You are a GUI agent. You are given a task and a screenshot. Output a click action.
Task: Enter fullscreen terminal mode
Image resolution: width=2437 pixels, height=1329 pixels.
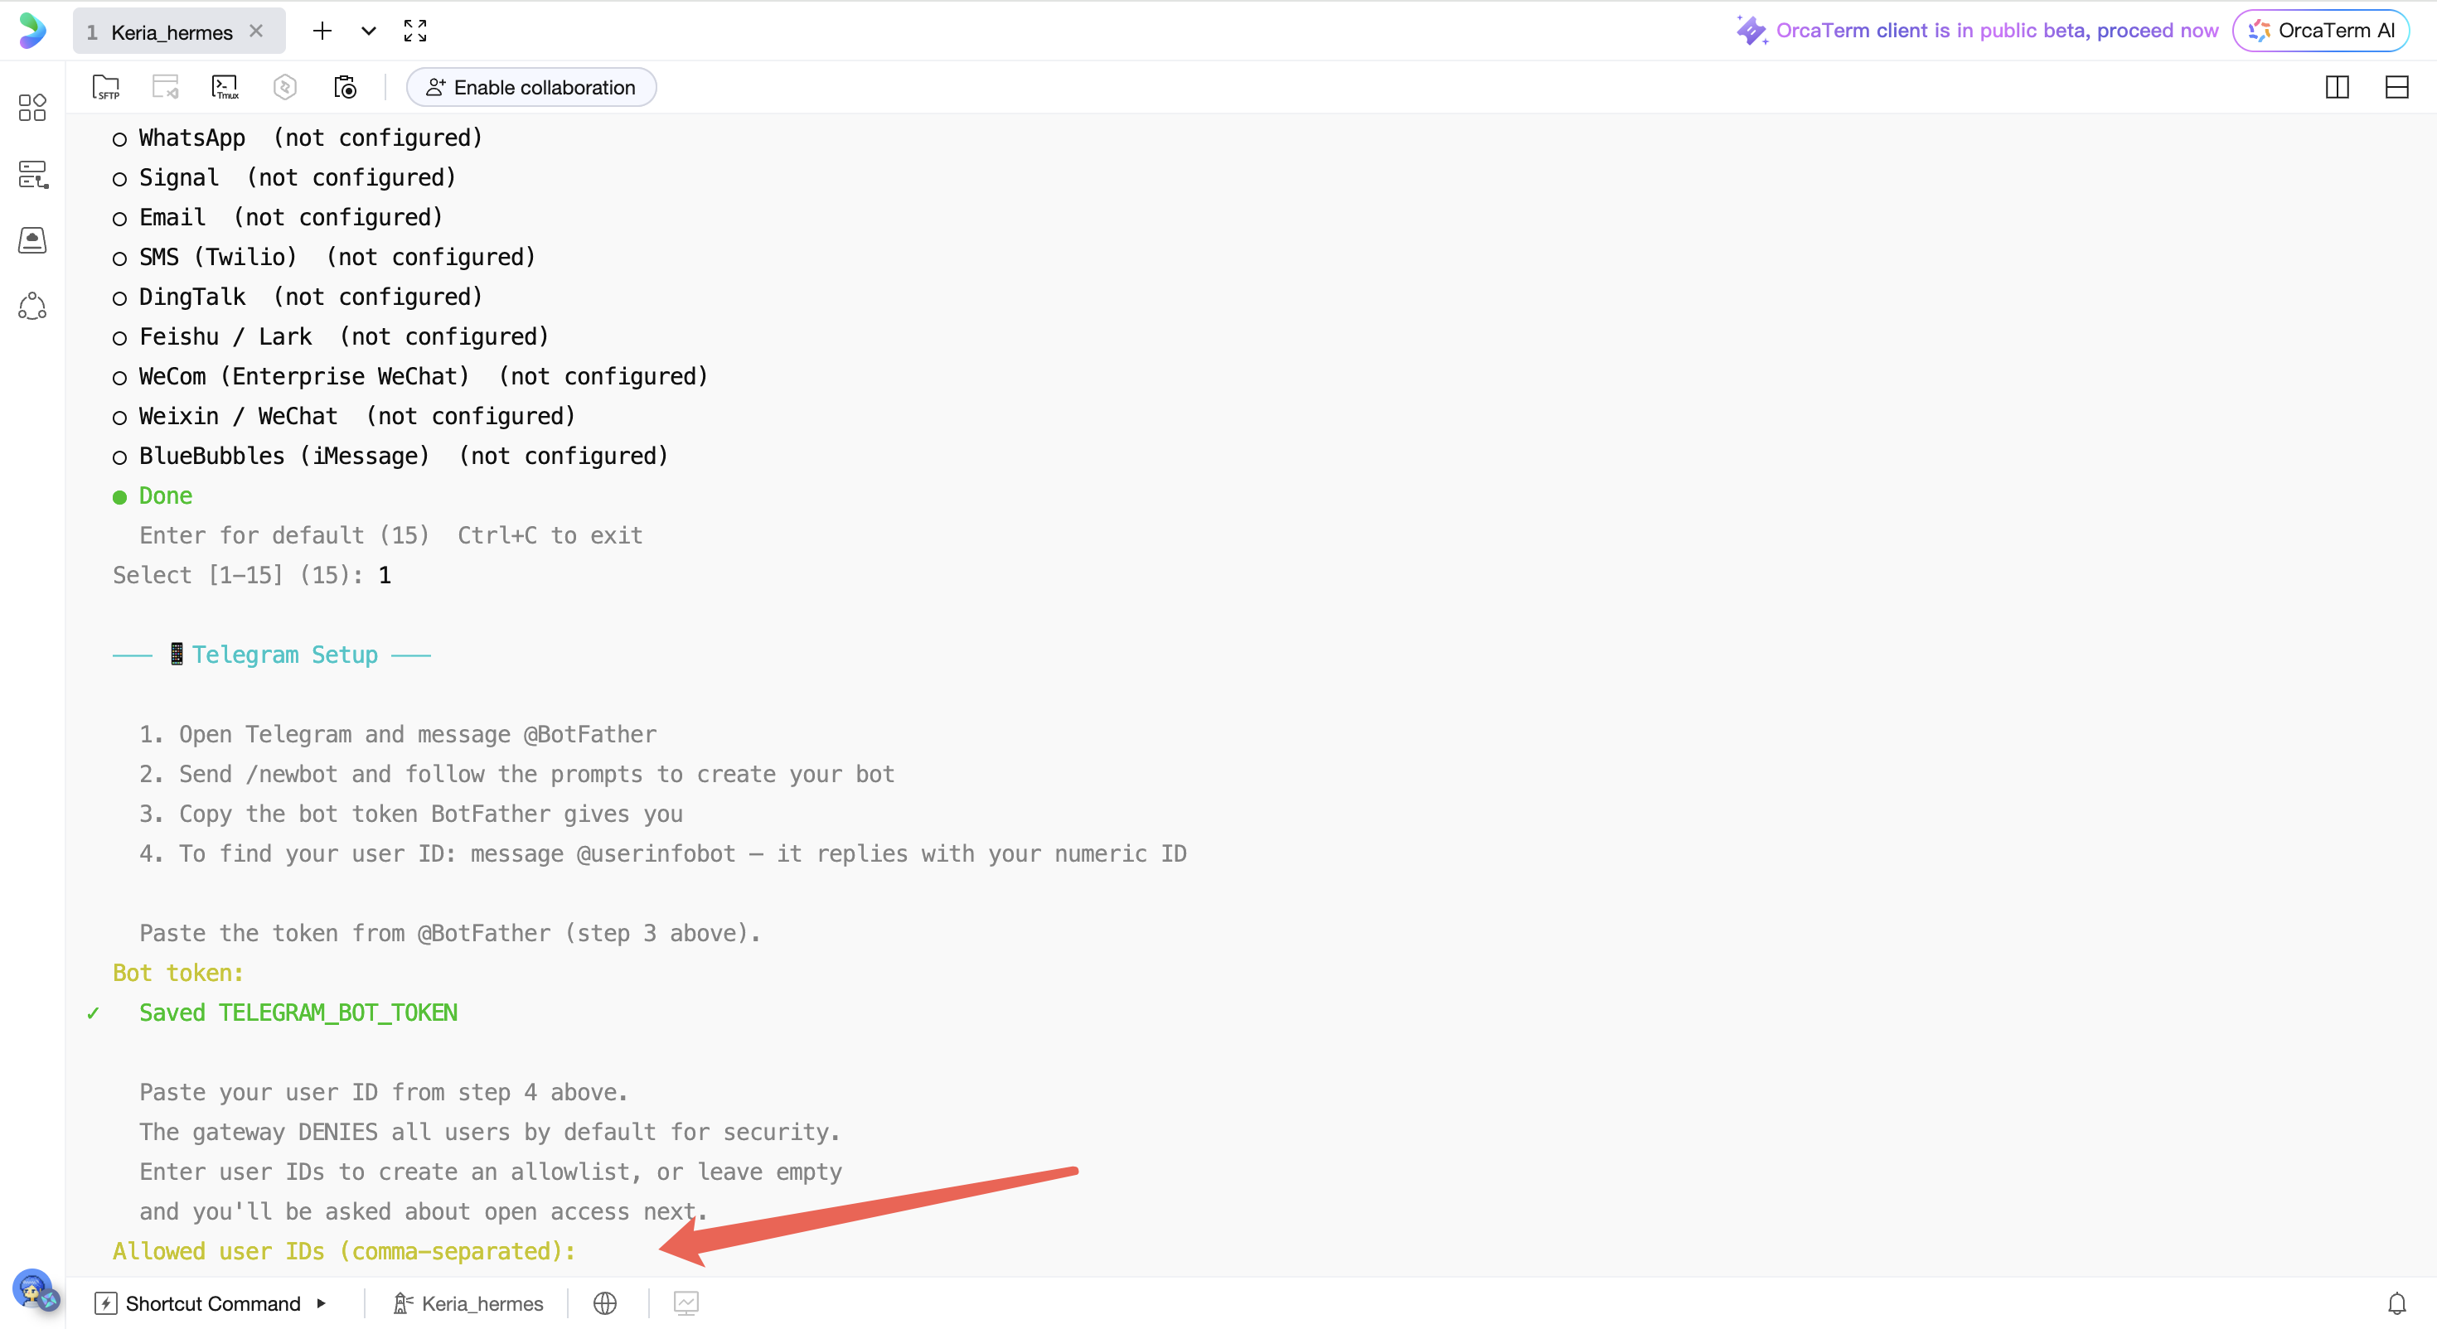tap(415, 31)
